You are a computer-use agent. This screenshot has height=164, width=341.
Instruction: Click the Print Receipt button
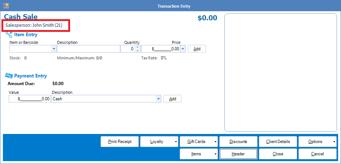tap(119, 142)
